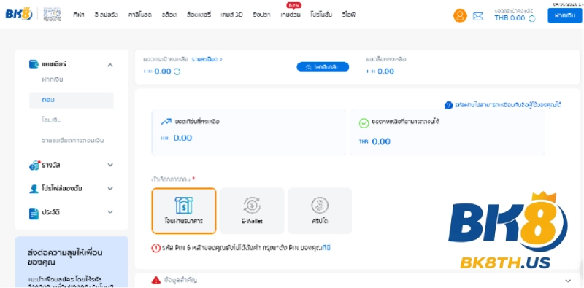Screen dimensions: 584x288
Task: Expand the โปรไฟล์ของฉัน sidebar section
Action: 110,188
